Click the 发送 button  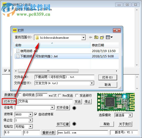click(78, 101)
